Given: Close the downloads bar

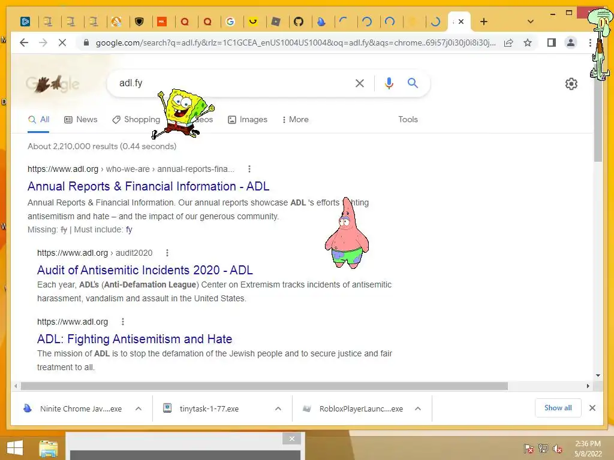Looking at the screenshot, I should [x=592, y=408].
